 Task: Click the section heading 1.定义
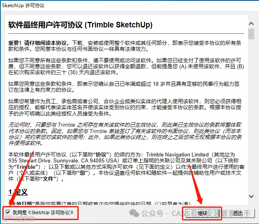pos(18,192)
